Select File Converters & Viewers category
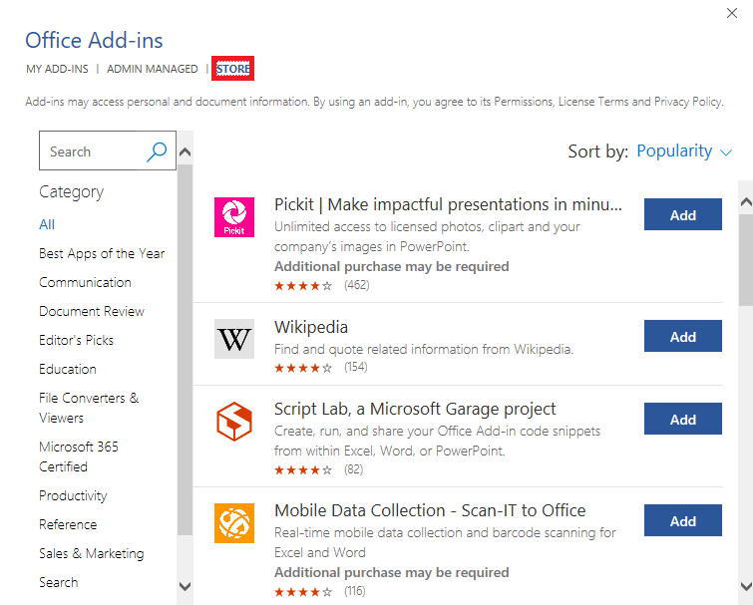The width and height of the screenshot is (753, 605). 89,408
